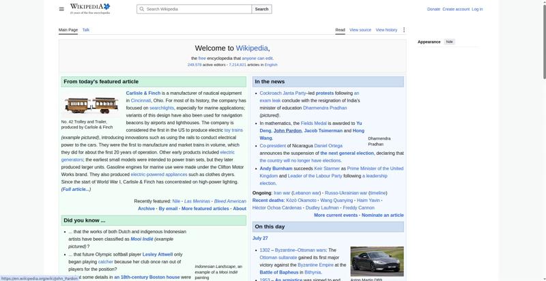Open recently featured Nile link
The height and width of the screenshot is (281, 546).
pyautogui.click(x=176, y=201)
